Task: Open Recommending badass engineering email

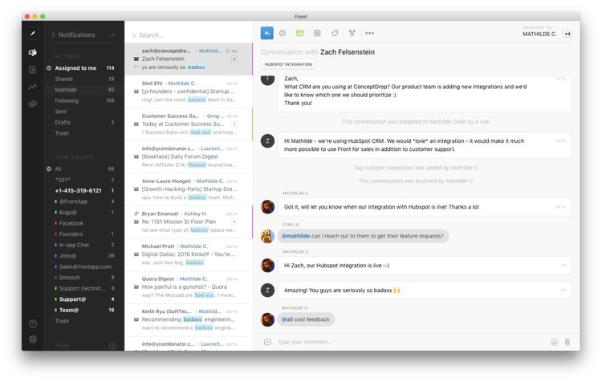Action: tap(189, 319)
